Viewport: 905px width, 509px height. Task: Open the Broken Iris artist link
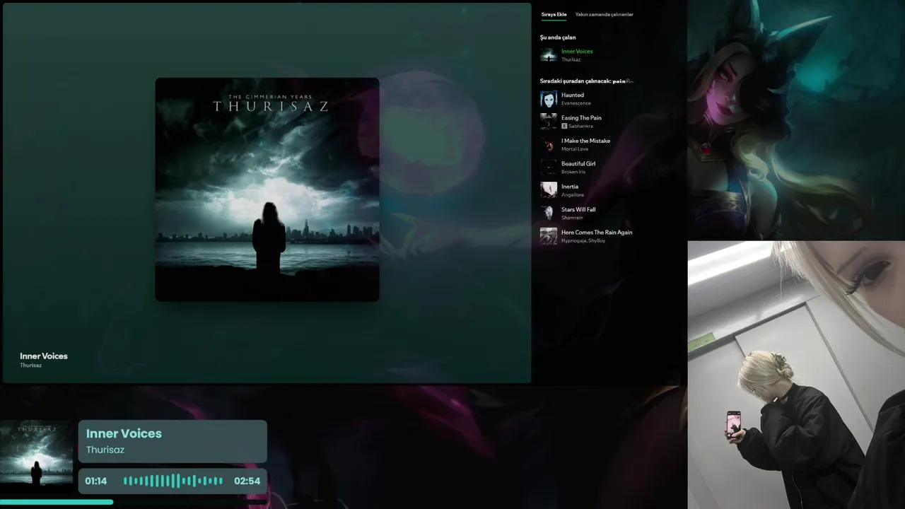pyautogui.click(x=573, y=172)
